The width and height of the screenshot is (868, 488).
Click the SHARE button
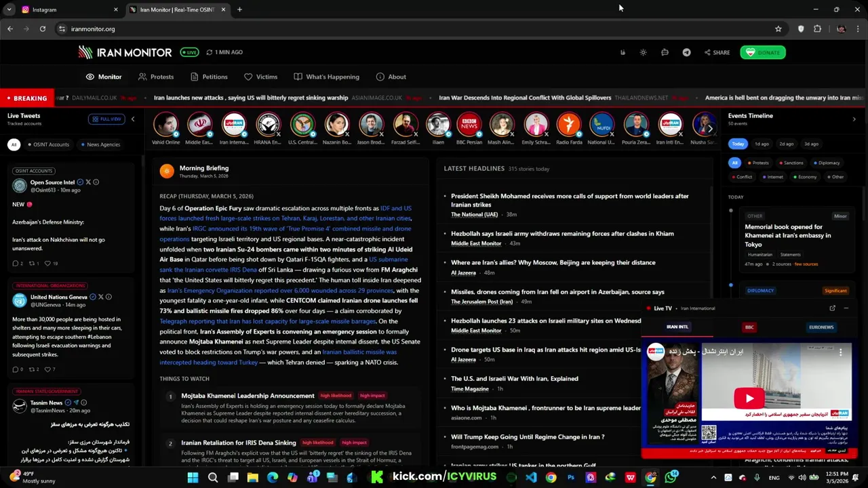coord(717,52)
